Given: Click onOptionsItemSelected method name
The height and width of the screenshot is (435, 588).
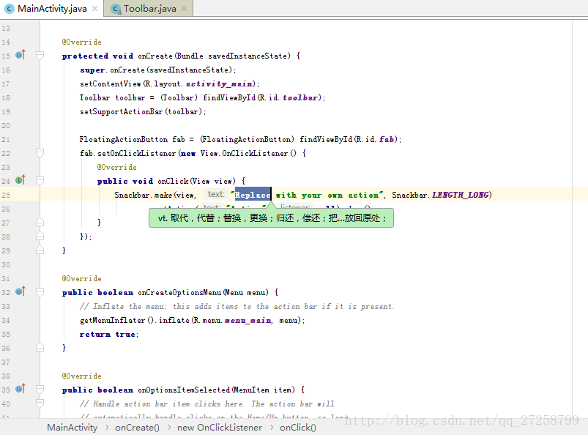Looking at the screenshot, I should pyautogui.click(x=184, y=390).
